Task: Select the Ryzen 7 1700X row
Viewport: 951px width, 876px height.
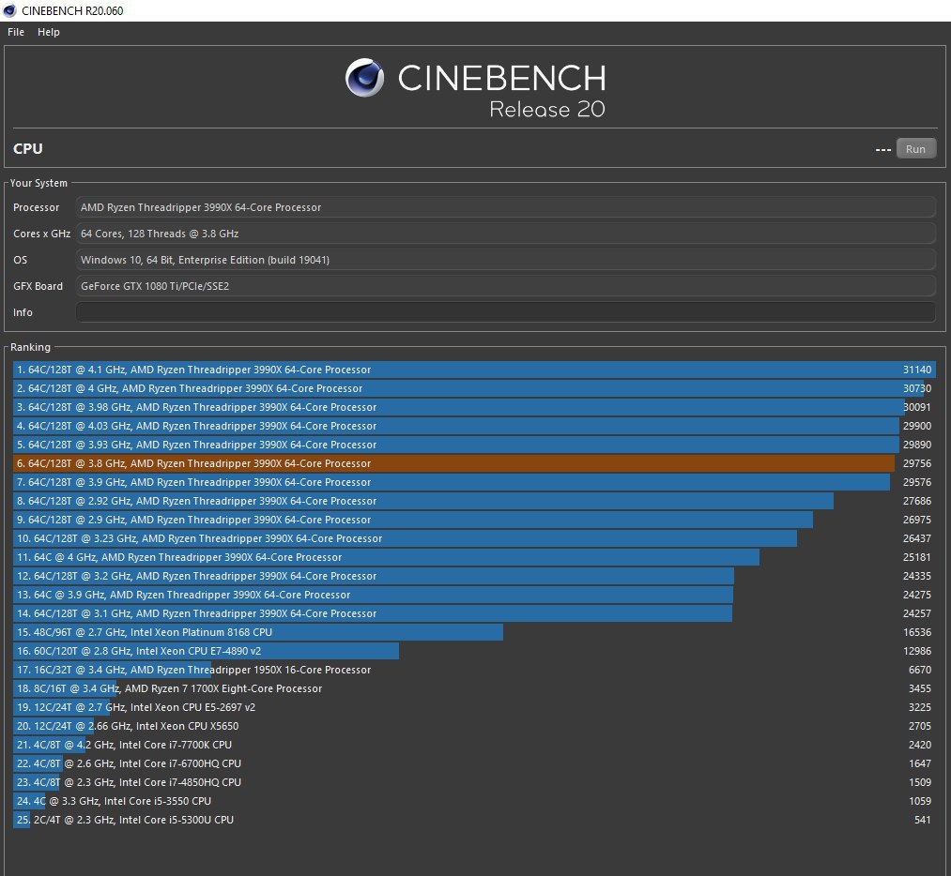Action: tap(474, 688)
